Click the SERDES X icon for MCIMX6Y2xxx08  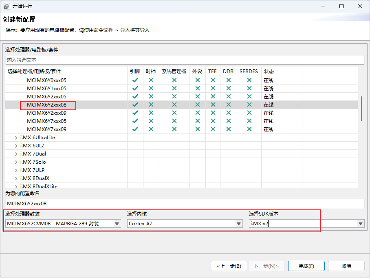coord(249,105)
